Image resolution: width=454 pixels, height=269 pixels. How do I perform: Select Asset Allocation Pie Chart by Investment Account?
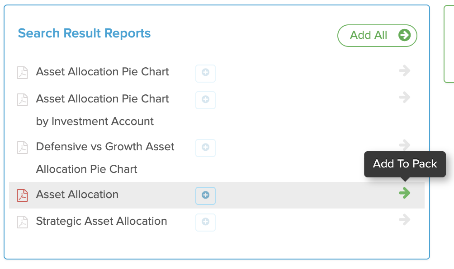click(102, 110)
